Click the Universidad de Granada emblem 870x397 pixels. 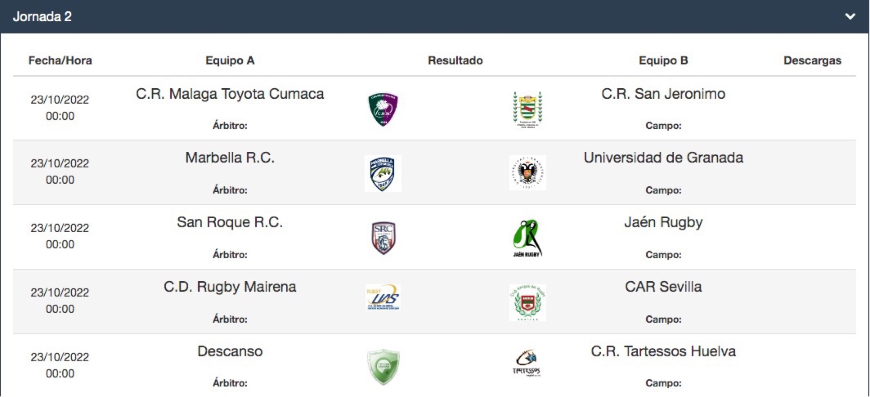click(x=527, y=173)
